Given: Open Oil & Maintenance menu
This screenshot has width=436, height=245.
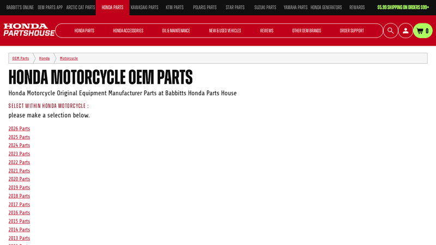Looking at the screenshot, I should (175, 30).
